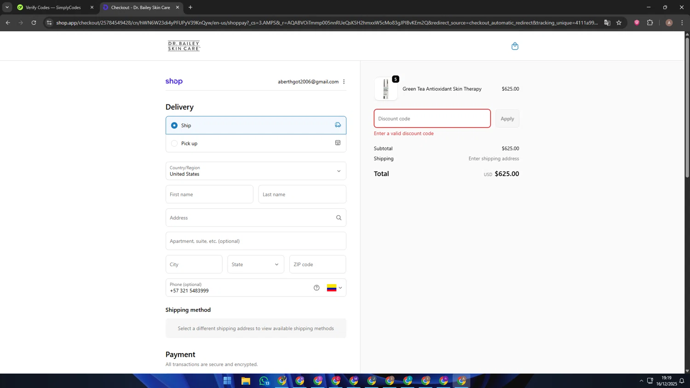The height and width of the screenshot is (388, 690).
Task: Open the State dropdown
Action: pos(256,264)
